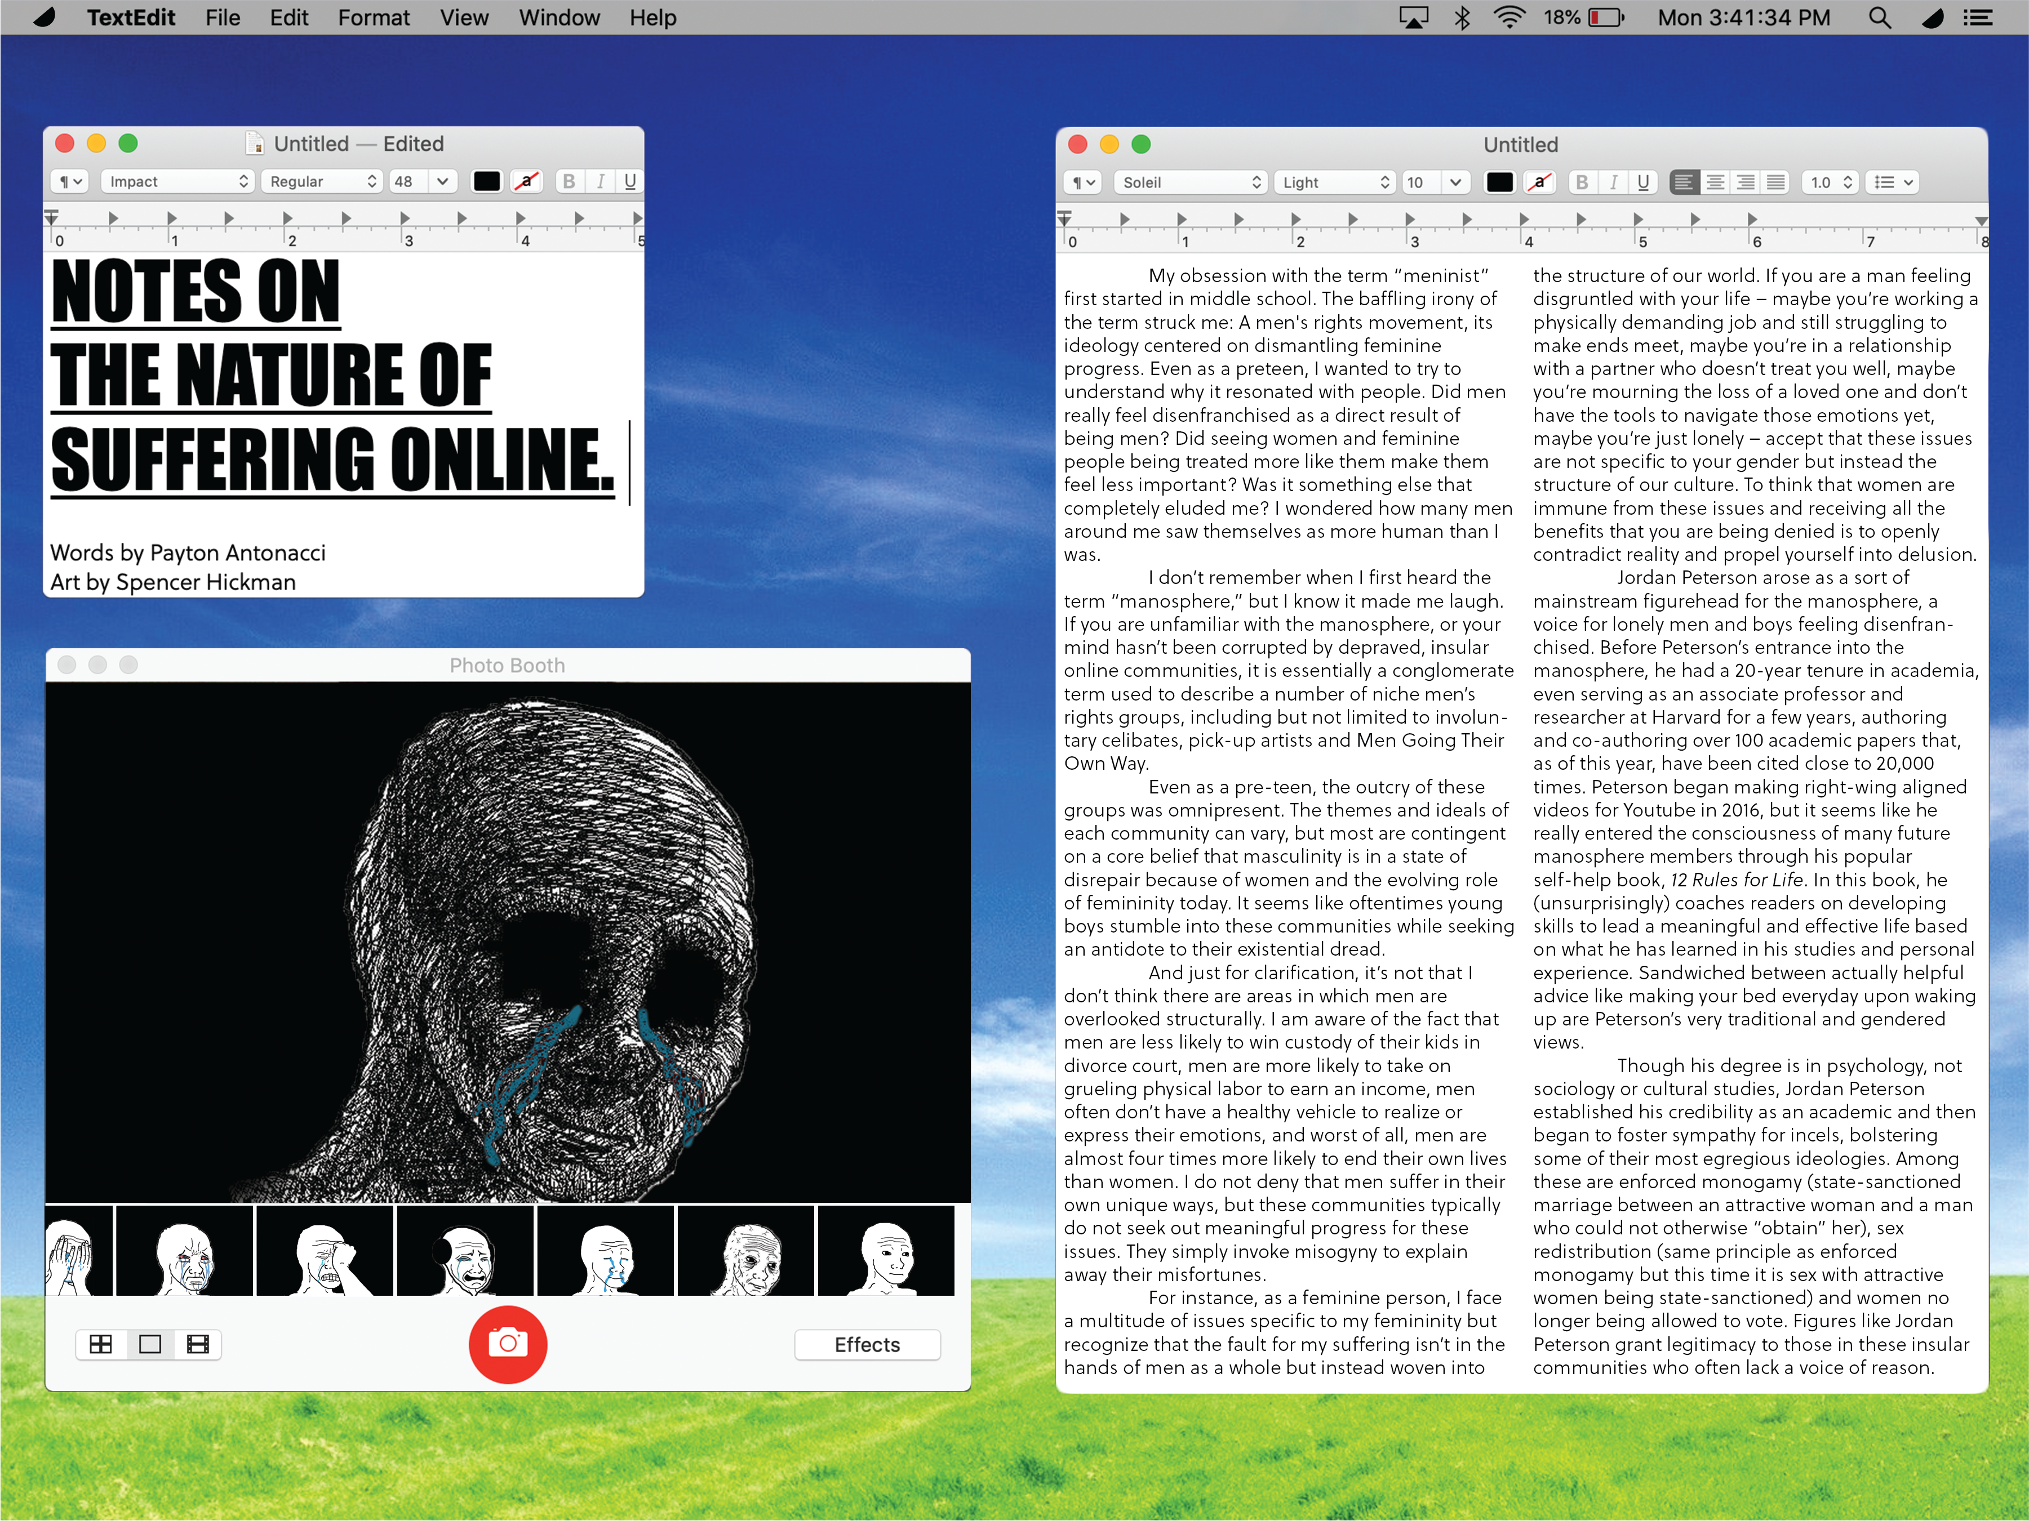This screenshot has height=1521, width=2029.
Task: Toggle Bold in the Soleil document toolbar
Action: [1582, 182]
